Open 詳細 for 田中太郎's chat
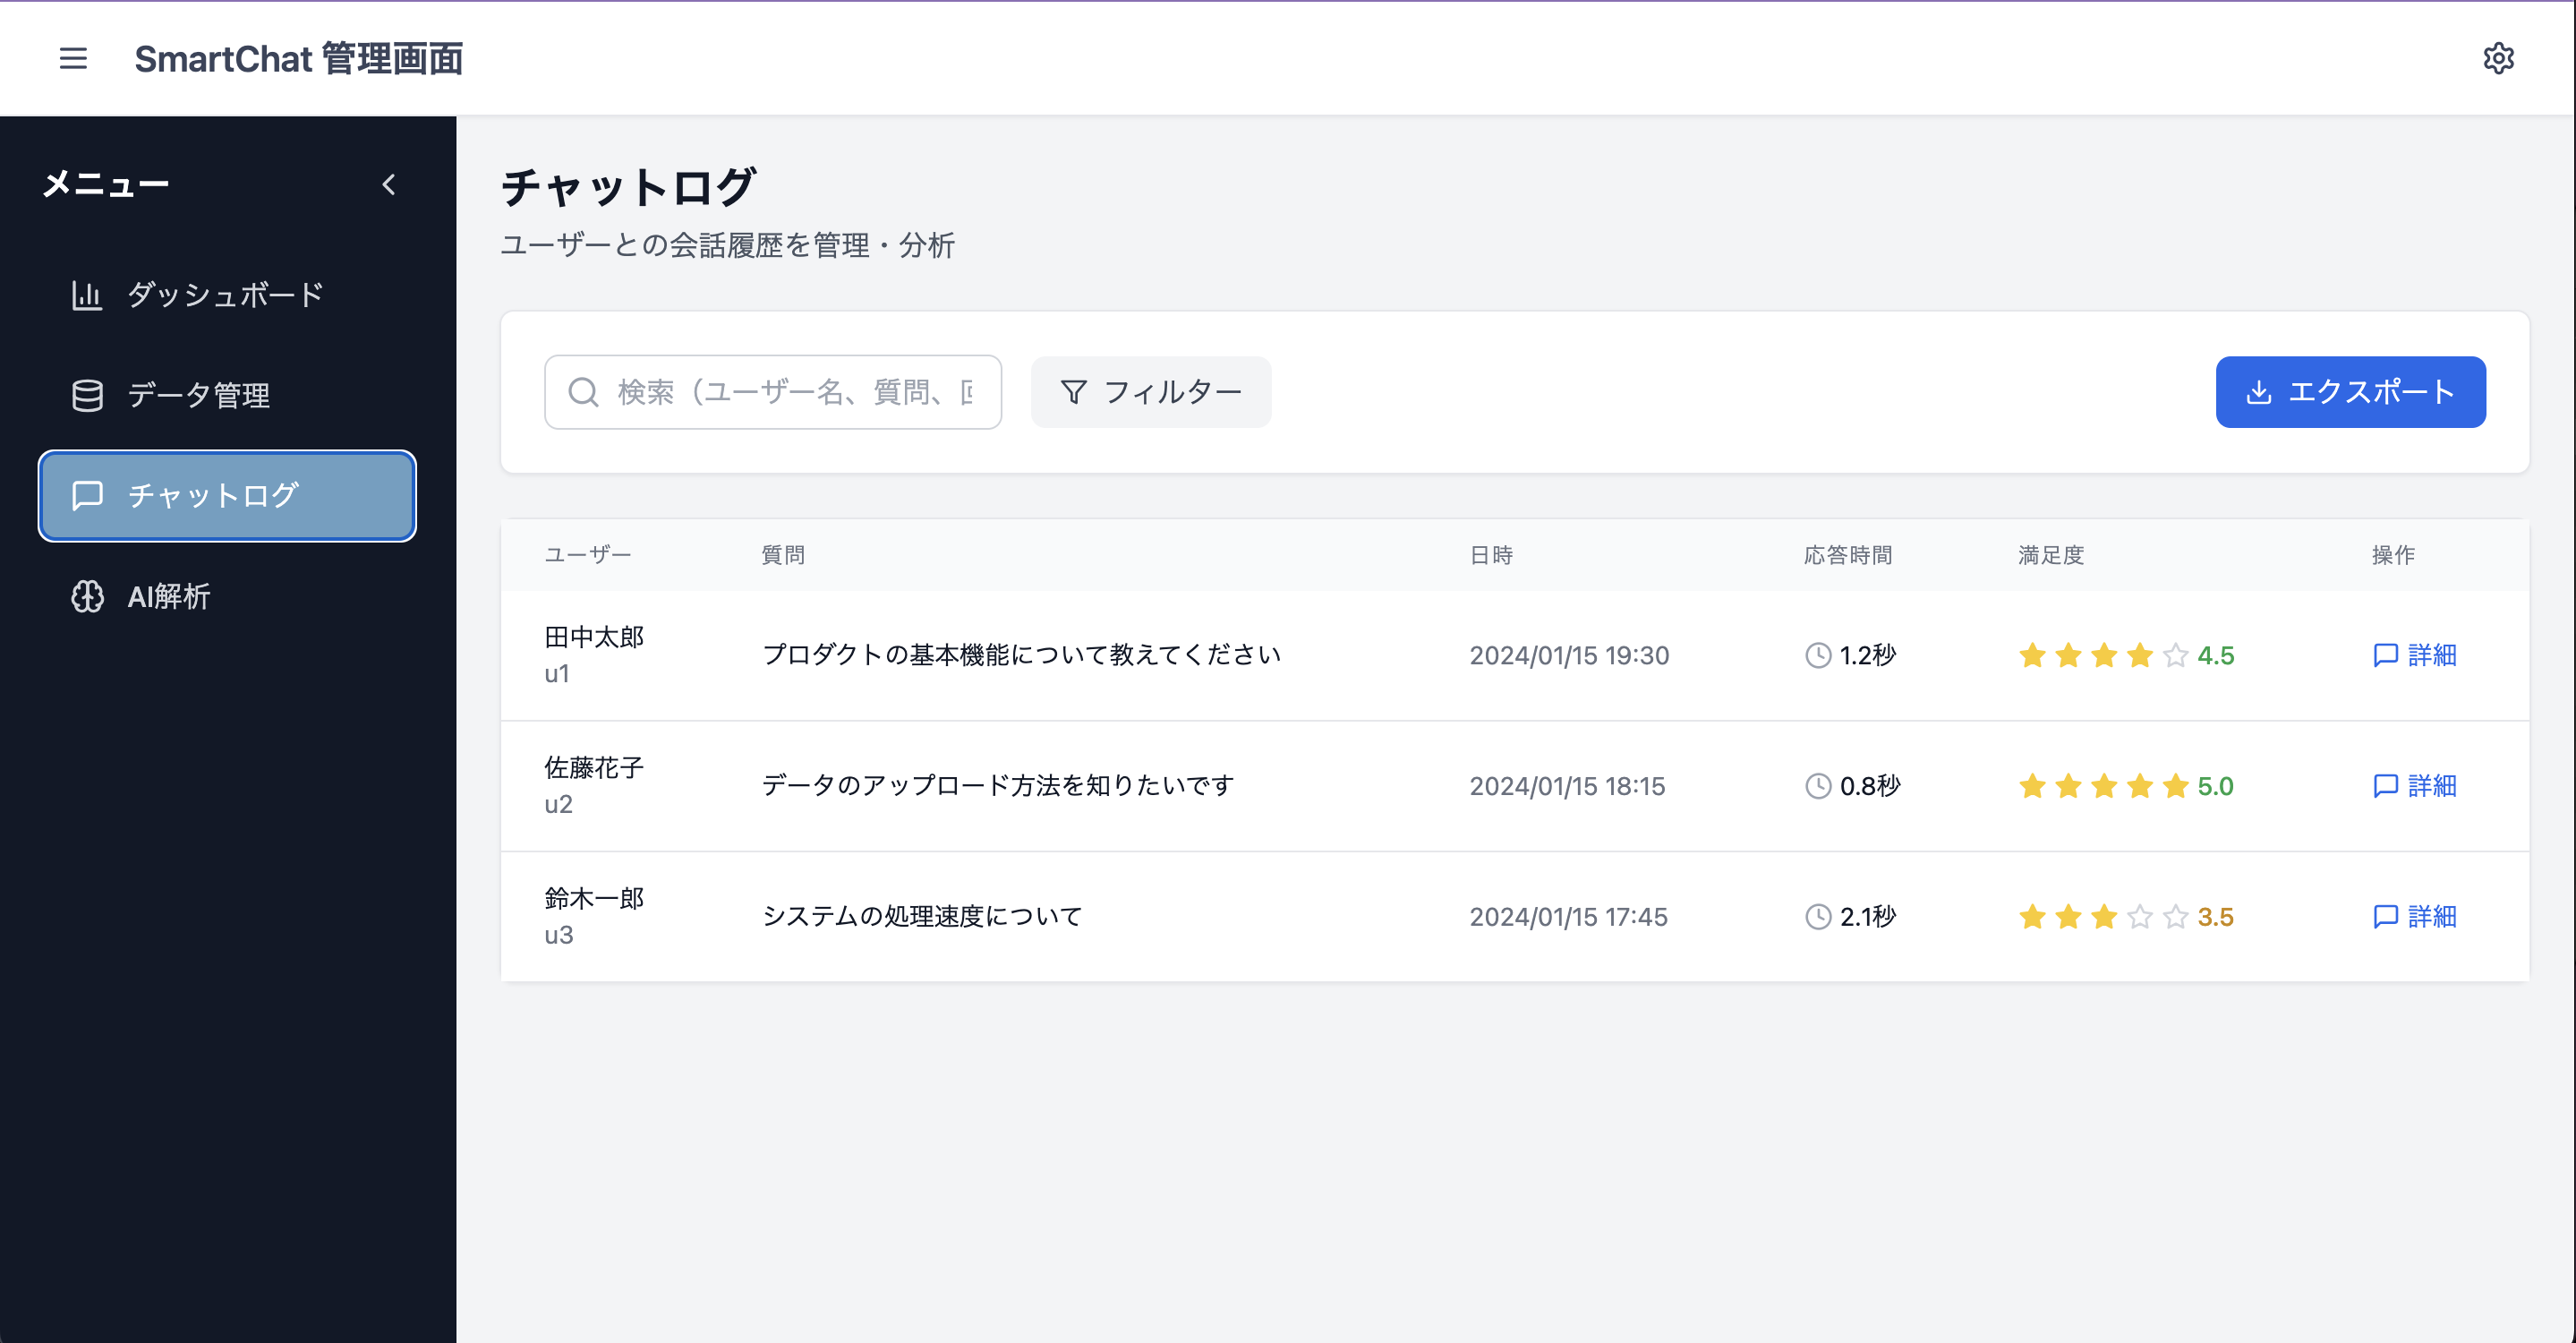 [2416, 656]
